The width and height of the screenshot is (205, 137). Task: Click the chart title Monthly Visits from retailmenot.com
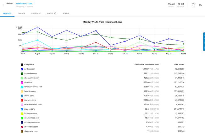pyautogui.click(x=102, y=22)
